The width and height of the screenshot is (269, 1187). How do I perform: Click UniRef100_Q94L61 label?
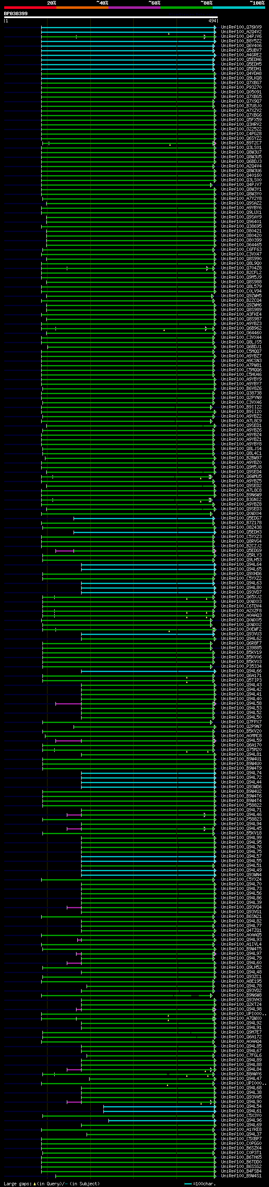(241, 1110)
